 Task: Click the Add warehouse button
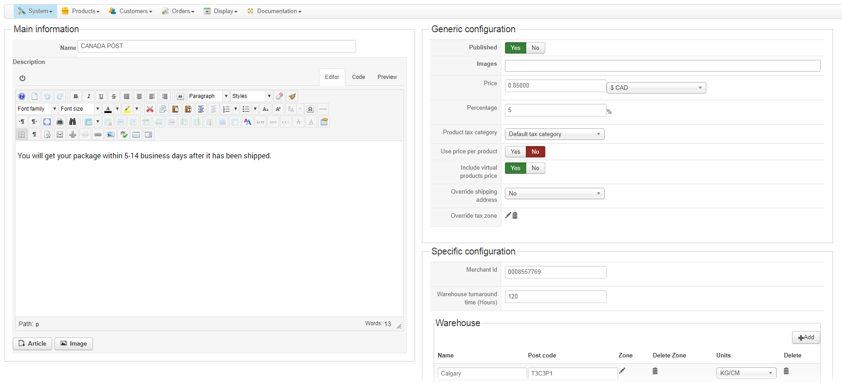click(x=806, y=337)
